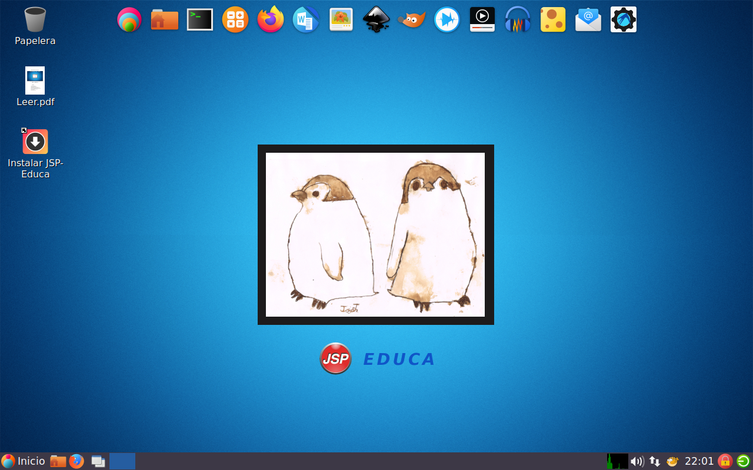Launch GIMP from the dock
Image resolution: width=753 pixels, height=470 pixels.
click(412, 20)
